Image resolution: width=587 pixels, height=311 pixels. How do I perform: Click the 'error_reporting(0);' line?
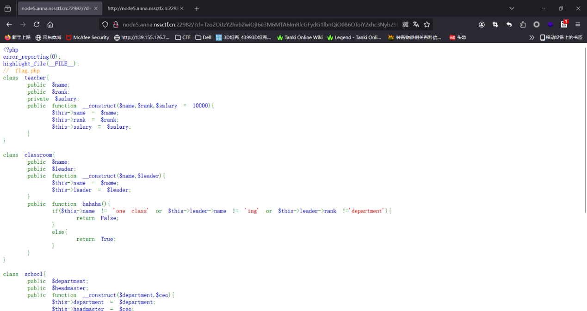[32, 57]
